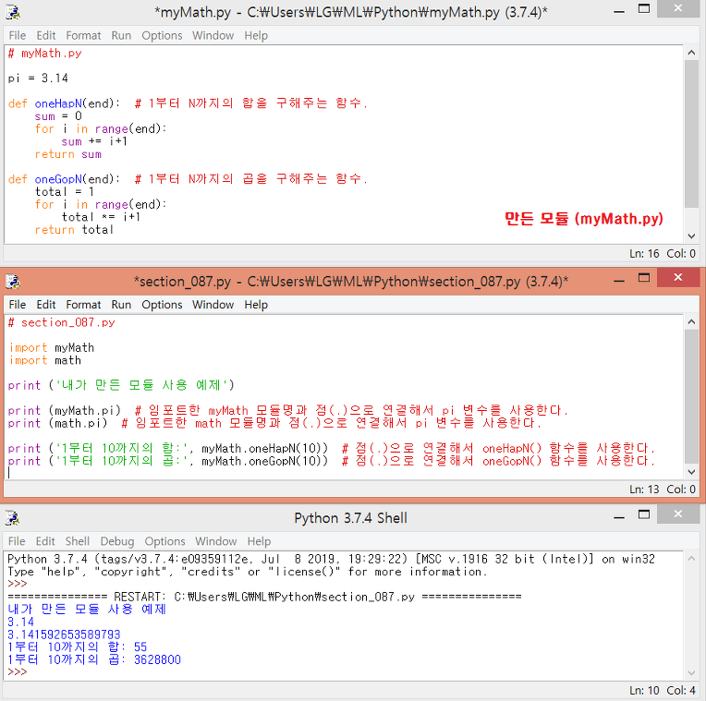
Task: Click the IDLE Python icon in the Python Shell title bar
Action: point(13,518)
